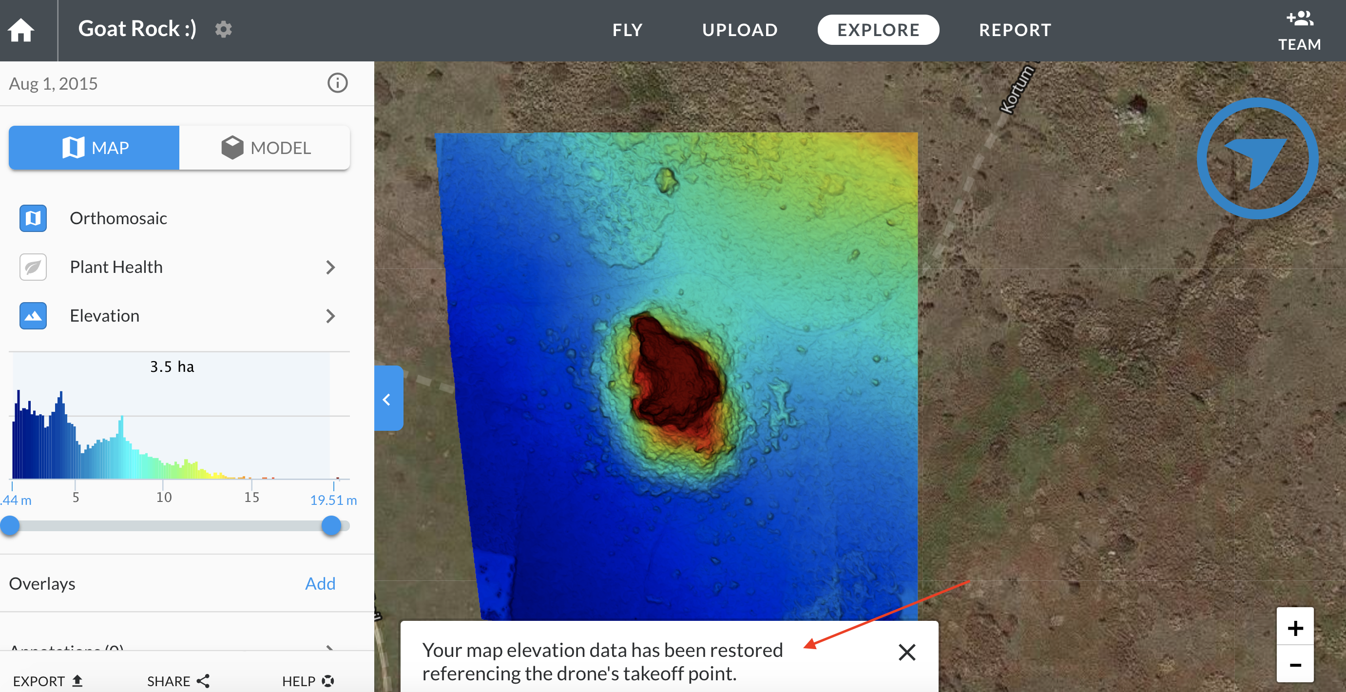Image resolution: width=1346 pixels, height=692 pixels.
Task: Toggle the Plant Health layer
Action: tap(33, 267)
